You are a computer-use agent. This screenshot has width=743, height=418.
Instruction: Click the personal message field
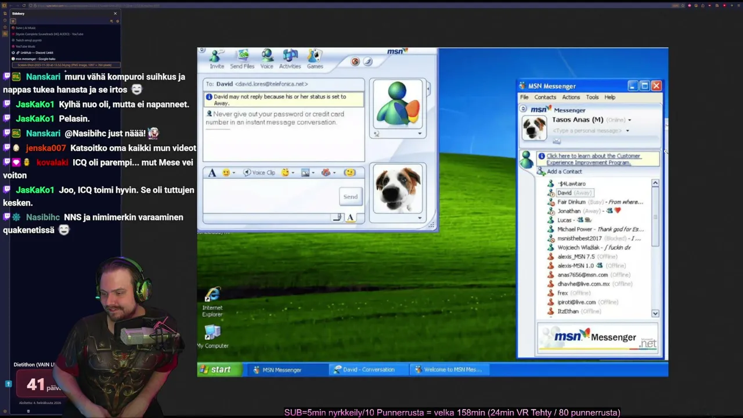click(587, 131)
